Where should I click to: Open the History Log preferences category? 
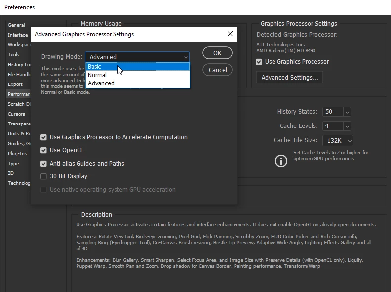coord(19,65)
